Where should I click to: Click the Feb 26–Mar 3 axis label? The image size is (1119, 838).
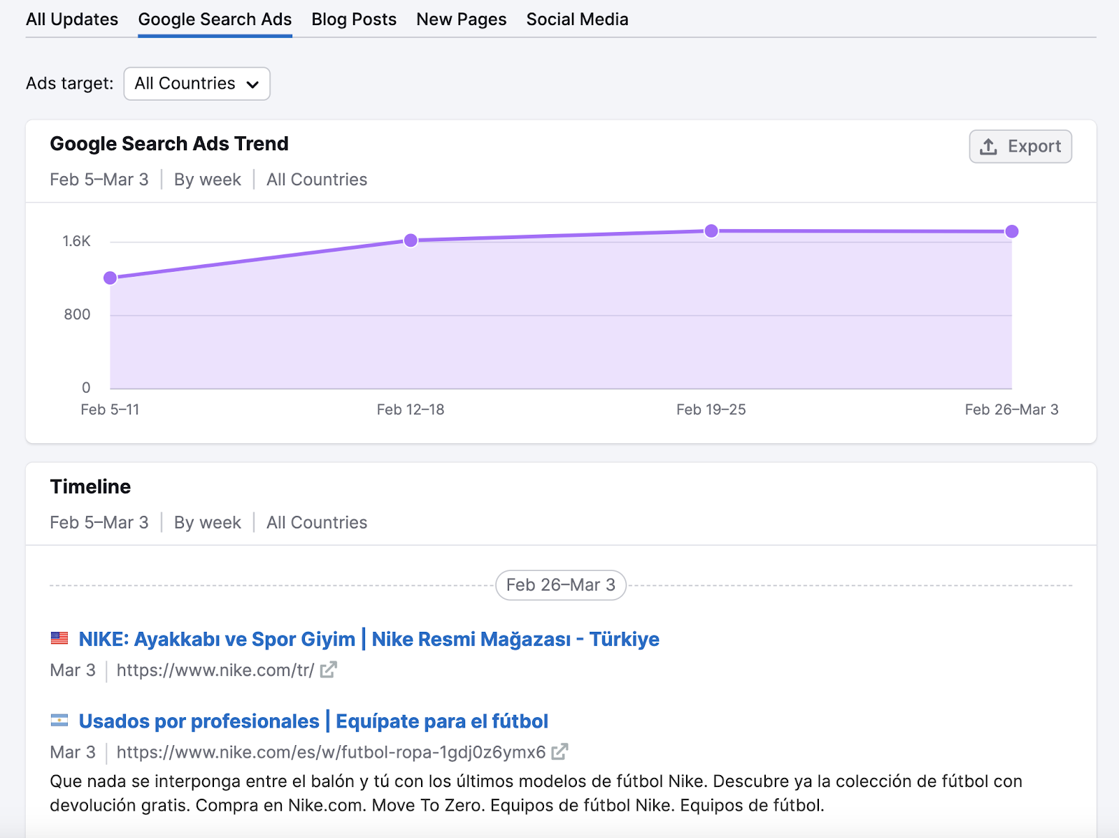[x=1011, y=410]
